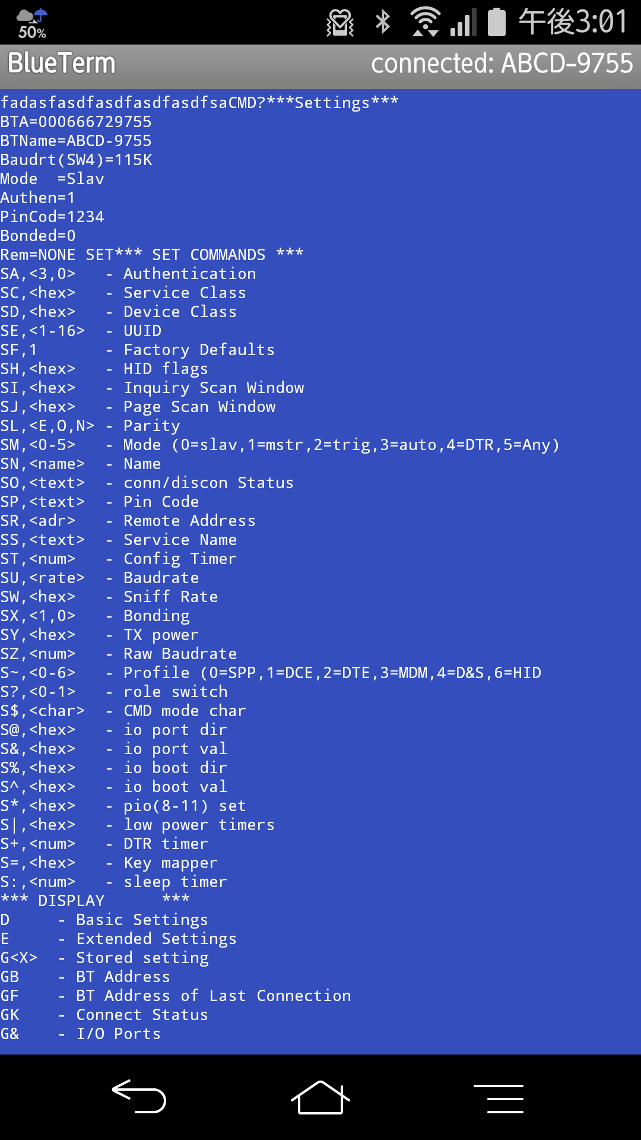The width and height of the screenshot is (641, 1140).
Task: Tap the Android back navigation icon
Action: [x=139, y=1096]
